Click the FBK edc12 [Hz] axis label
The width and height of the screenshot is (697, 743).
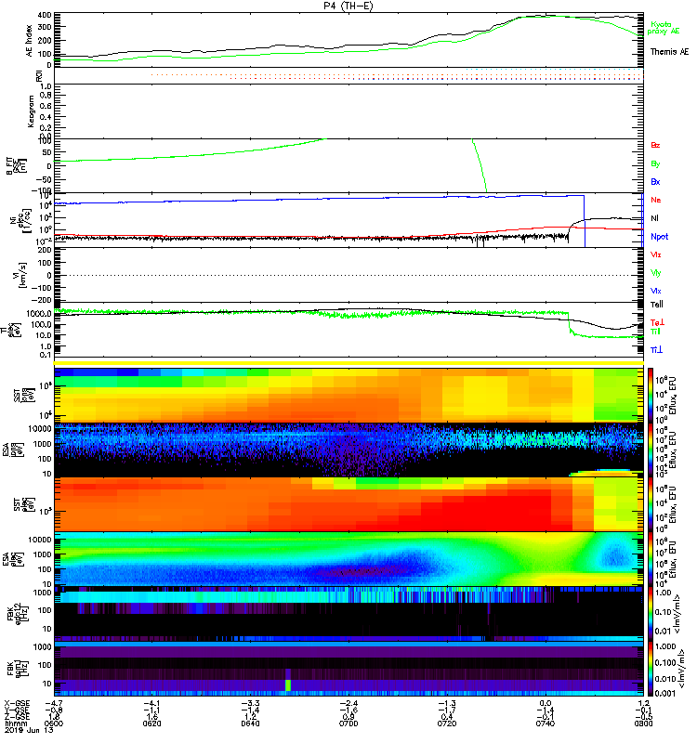(19, 613)
